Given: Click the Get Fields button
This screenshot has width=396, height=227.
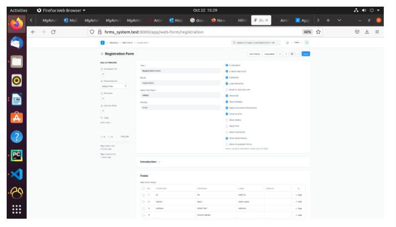Looking at the screenshot, I should pyautogui.click(x=254, y=54).
